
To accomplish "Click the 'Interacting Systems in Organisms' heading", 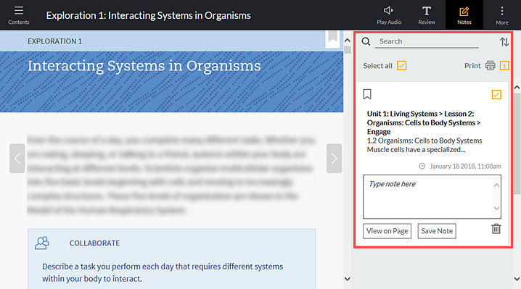I will [144, 66].
